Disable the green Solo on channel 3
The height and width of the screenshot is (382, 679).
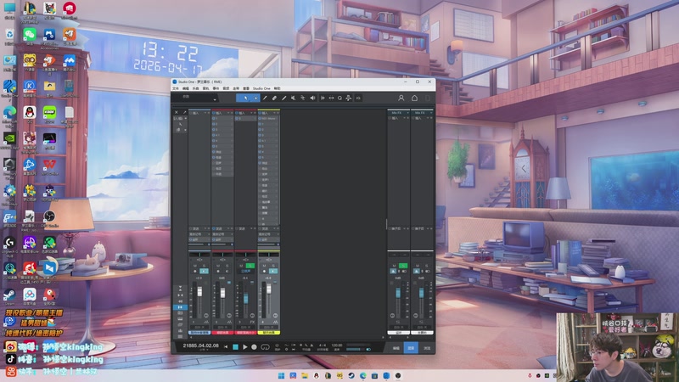(x=250, y=266)
